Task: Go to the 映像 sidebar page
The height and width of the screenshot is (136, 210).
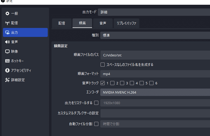Action: pyautogui.click(x=15, y=51)
